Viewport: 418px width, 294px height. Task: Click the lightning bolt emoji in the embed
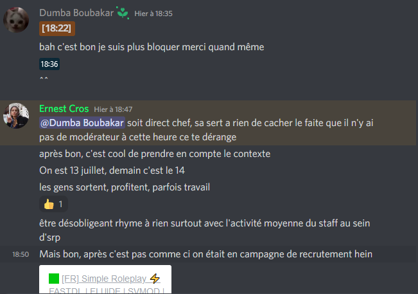tap(155, 279)
